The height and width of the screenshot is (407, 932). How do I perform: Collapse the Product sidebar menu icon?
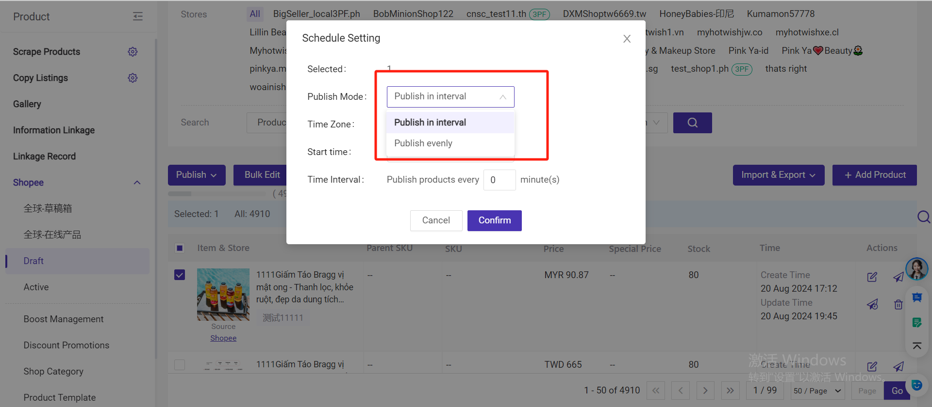tap(138, 16)
